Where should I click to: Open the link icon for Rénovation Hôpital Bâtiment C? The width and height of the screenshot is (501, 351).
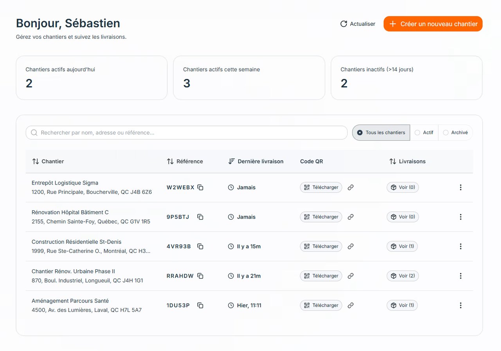[350, 217]
